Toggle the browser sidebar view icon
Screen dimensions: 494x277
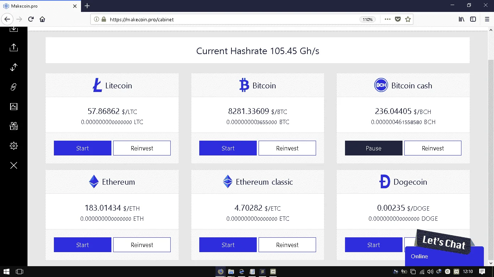coord(473,19)
